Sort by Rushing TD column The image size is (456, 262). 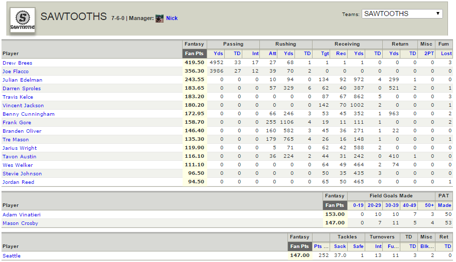308,54
